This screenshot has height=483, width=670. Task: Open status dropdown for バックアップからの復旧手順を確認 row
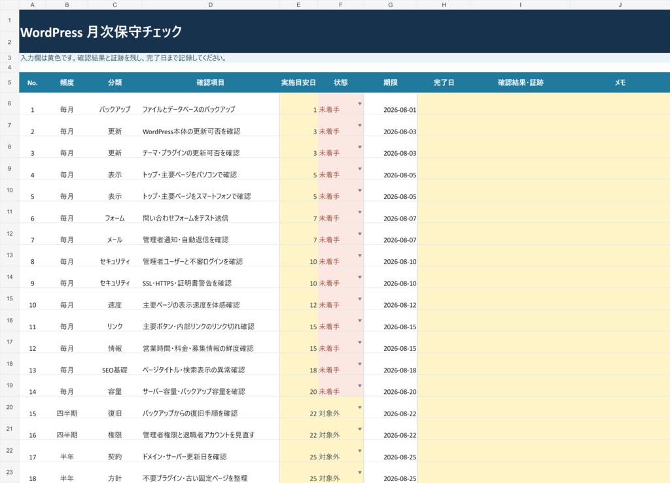pos(359,407)
